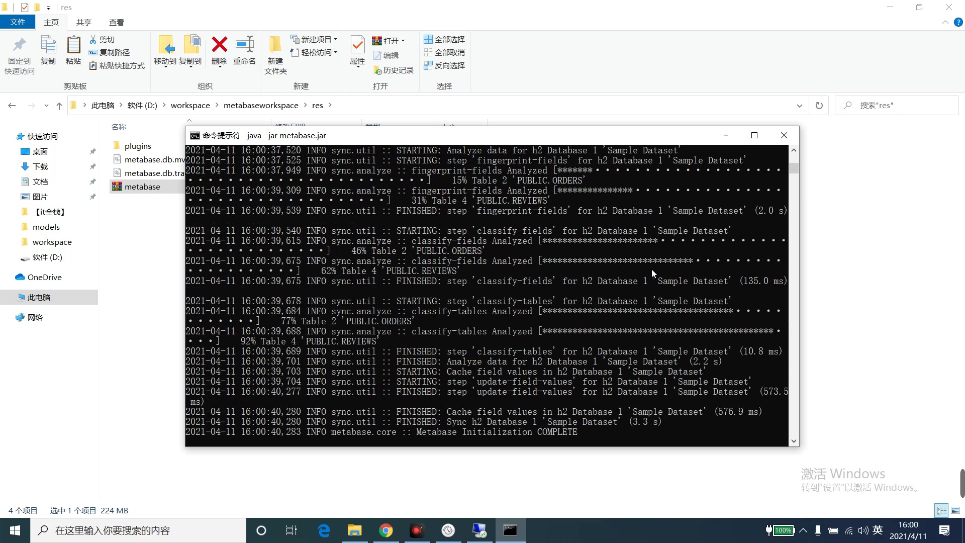Screen dimensions: 965x543
Task: Click 此电脑 in the breadcrumb path
Action: [103, 105]
